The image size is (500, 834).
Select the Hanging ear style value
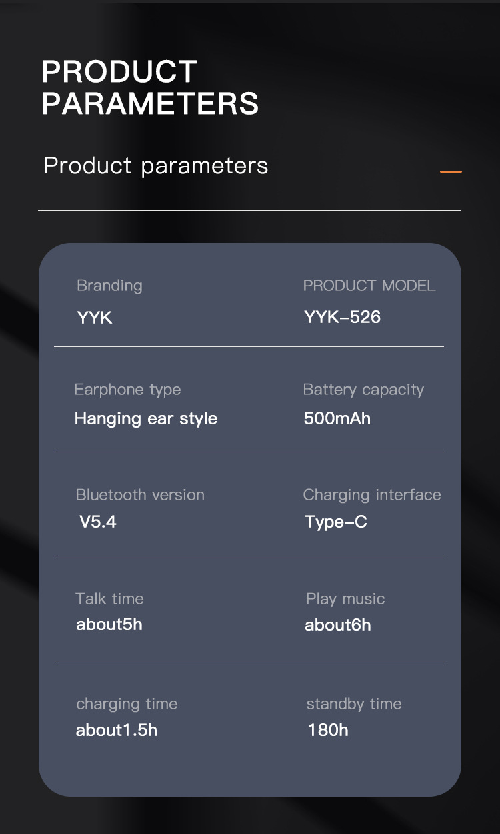point(146,418)
